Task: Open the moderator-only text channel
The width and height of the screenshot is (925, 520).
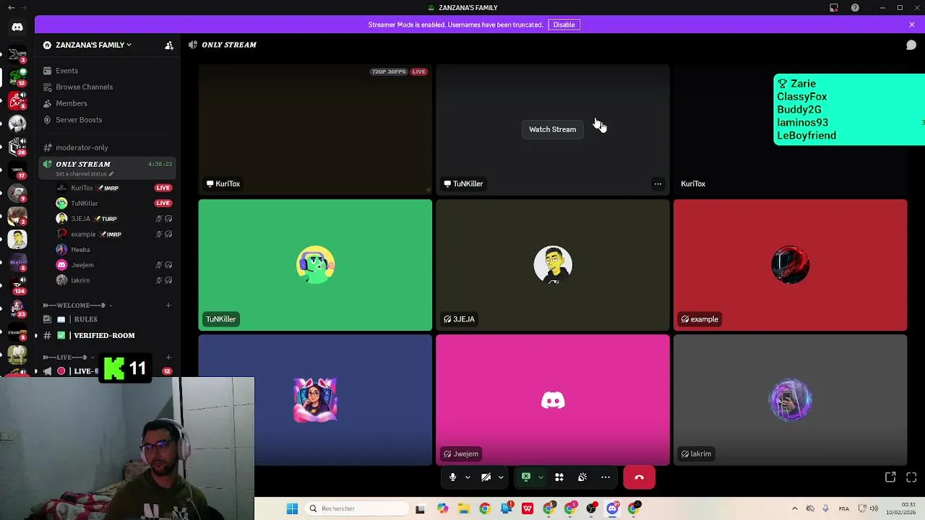Action: pyautogui.click(x=82, y=147)
